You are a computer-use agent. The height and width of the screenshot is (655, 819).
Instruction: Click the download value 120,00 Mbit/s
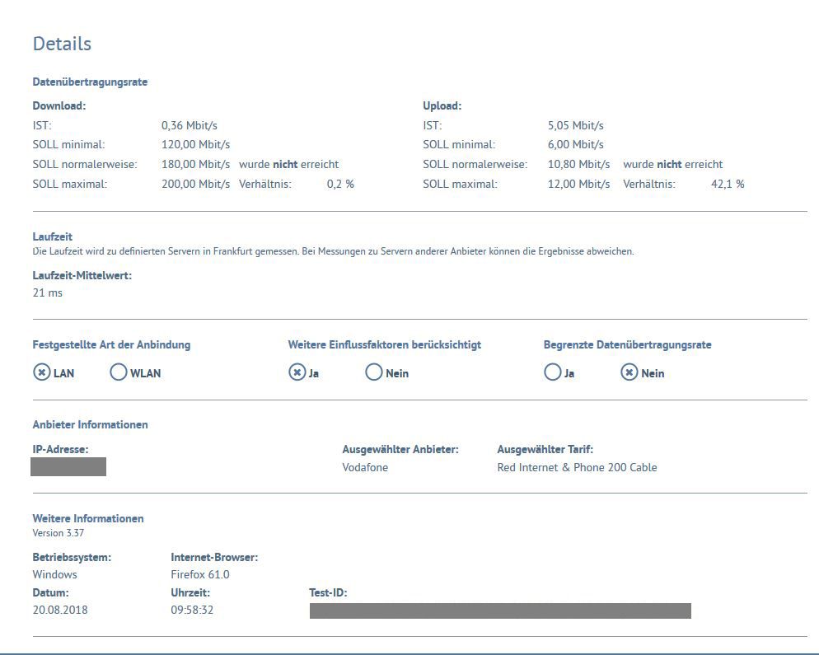coord(195,145)
